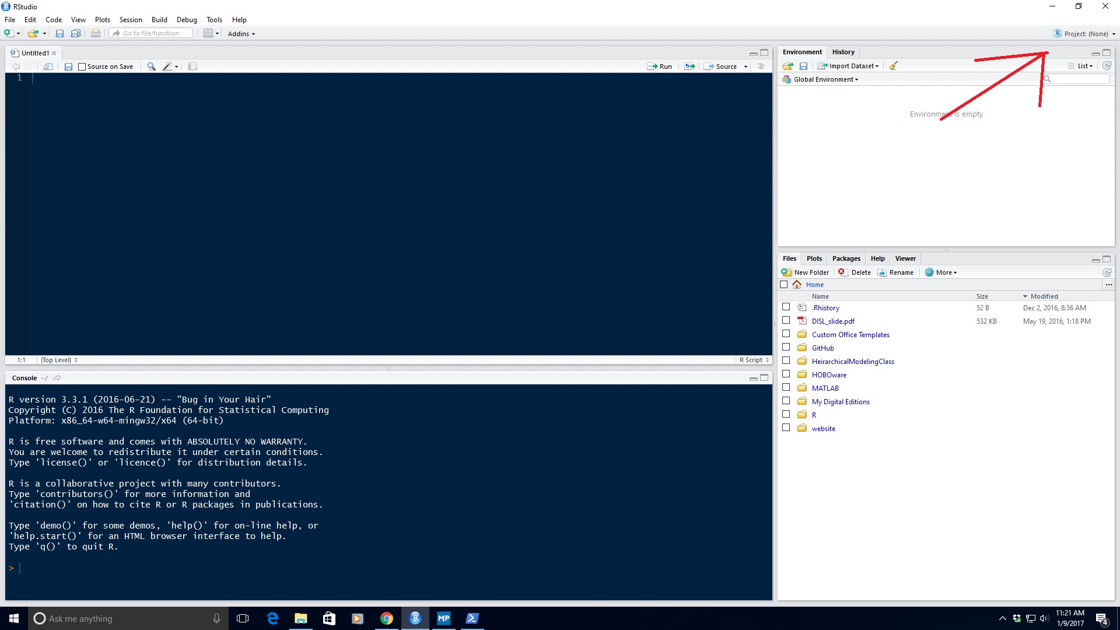Clear workspace broom icon
Viewport: 1120px width, 630px height.
893,66
